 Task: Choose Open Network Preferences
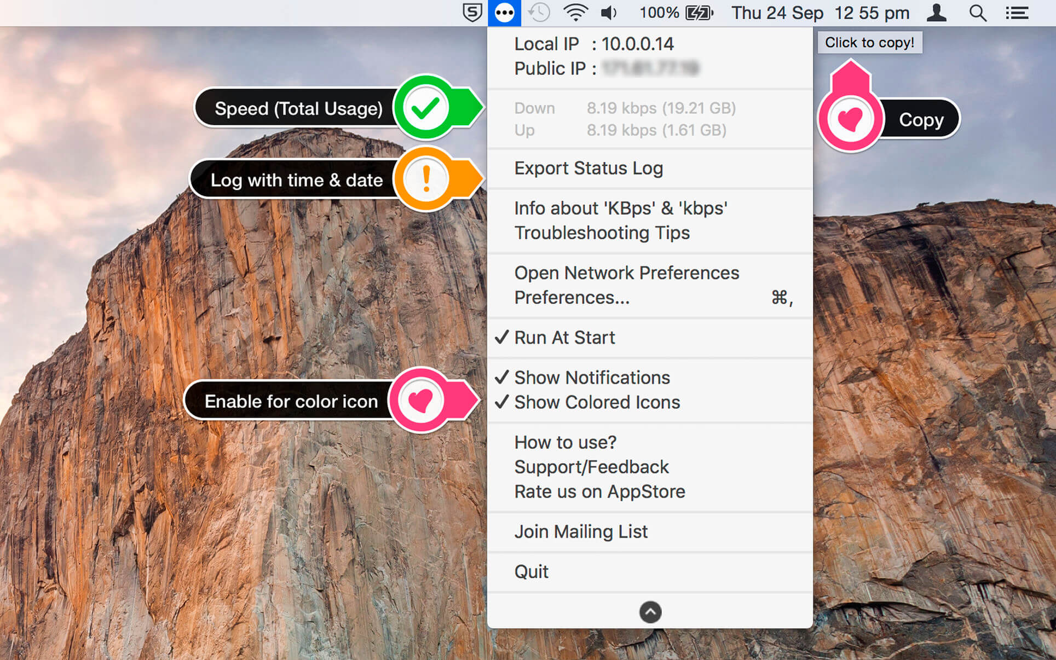627,273
